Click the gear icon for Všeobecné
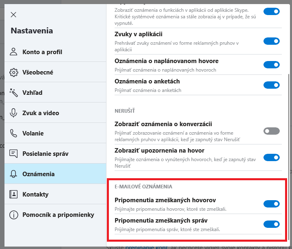Image resolution: width=292 pixels, height=249 pixels. pos(13,72)
